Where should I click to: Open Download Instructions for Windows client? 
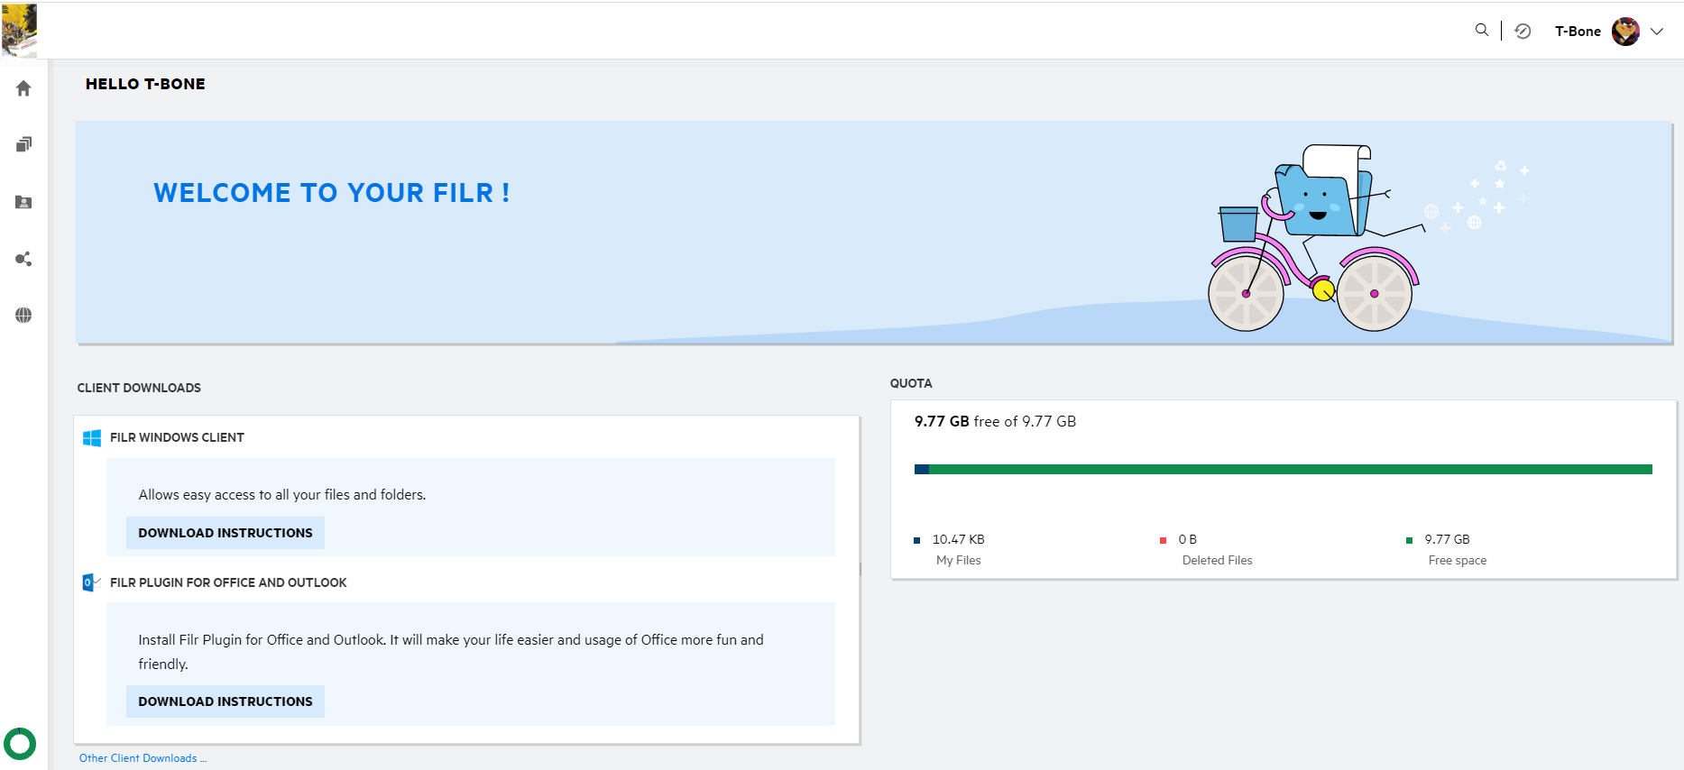225,533
